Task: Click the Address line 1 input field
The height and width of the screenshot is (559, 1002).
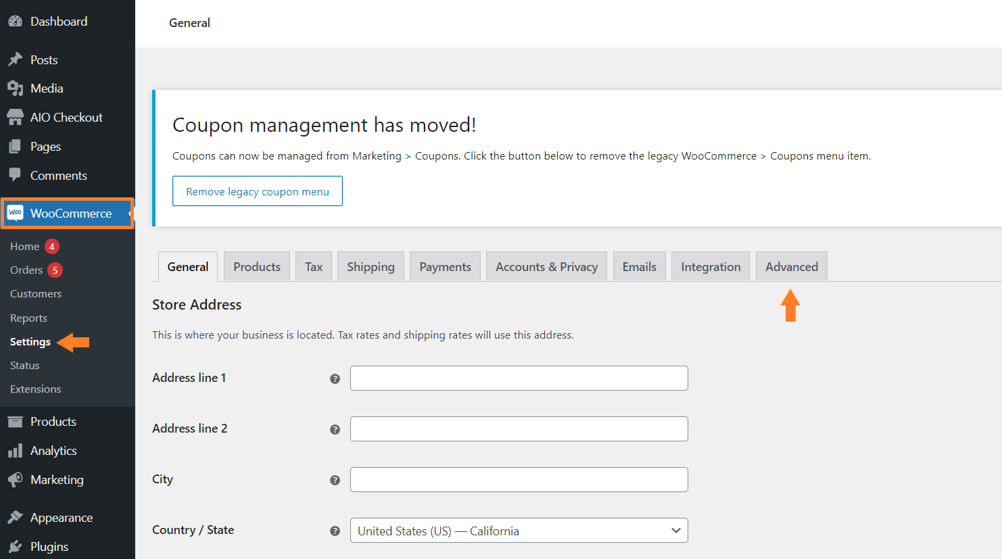Action: tap(519, 379)
